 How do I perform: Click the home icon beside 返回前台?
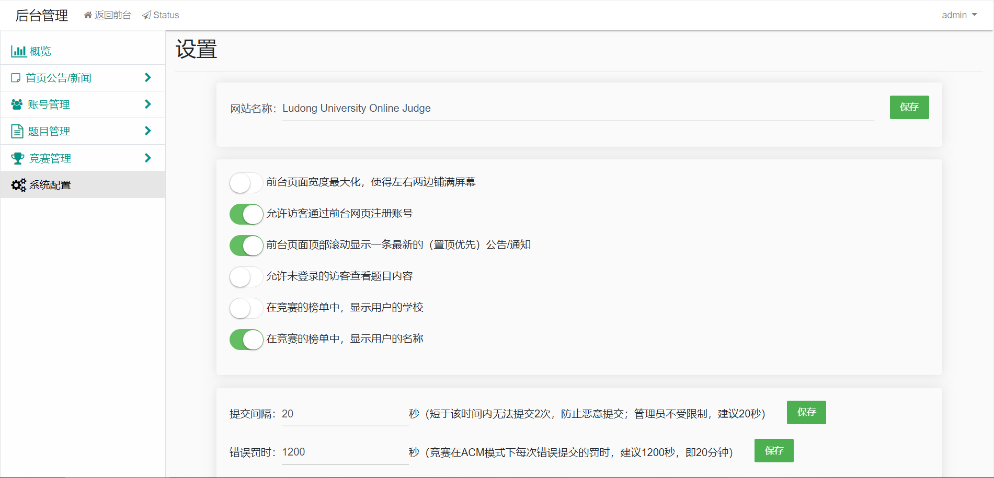(87, 15)
